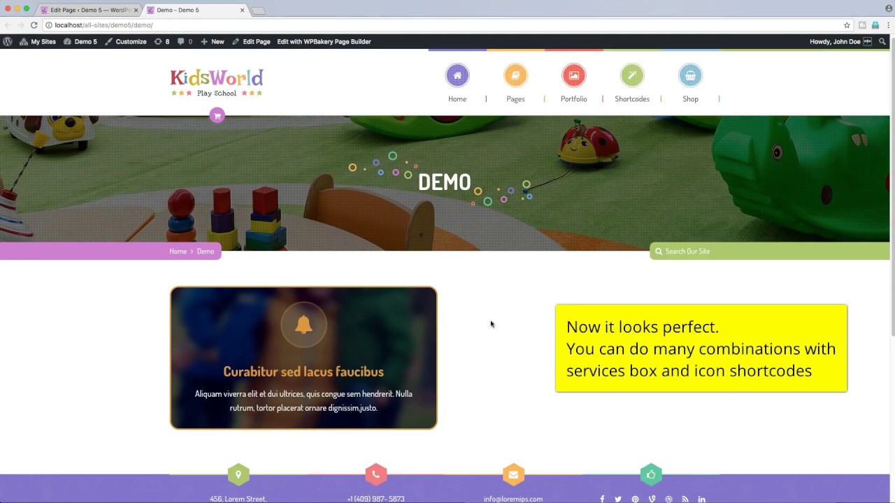The width and height of the screenshot is (895, 503).
Task: Click the search magnifier in green bar
Action: (659, 251)
